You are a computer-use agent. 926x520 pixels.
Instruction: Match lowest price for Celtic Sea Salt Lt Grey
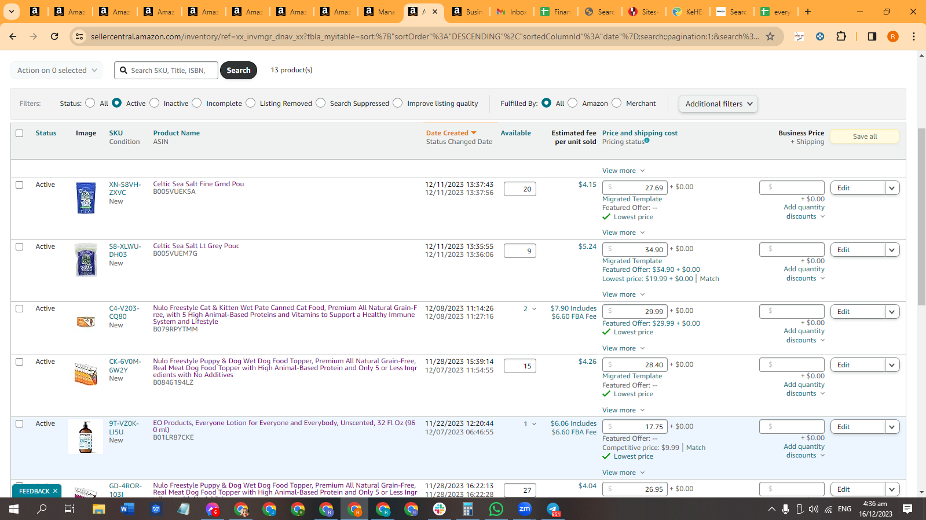click(x=709, y=279)
